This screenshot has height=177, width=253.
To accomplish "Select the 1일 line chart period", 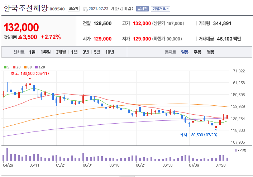I will point(32,52).
